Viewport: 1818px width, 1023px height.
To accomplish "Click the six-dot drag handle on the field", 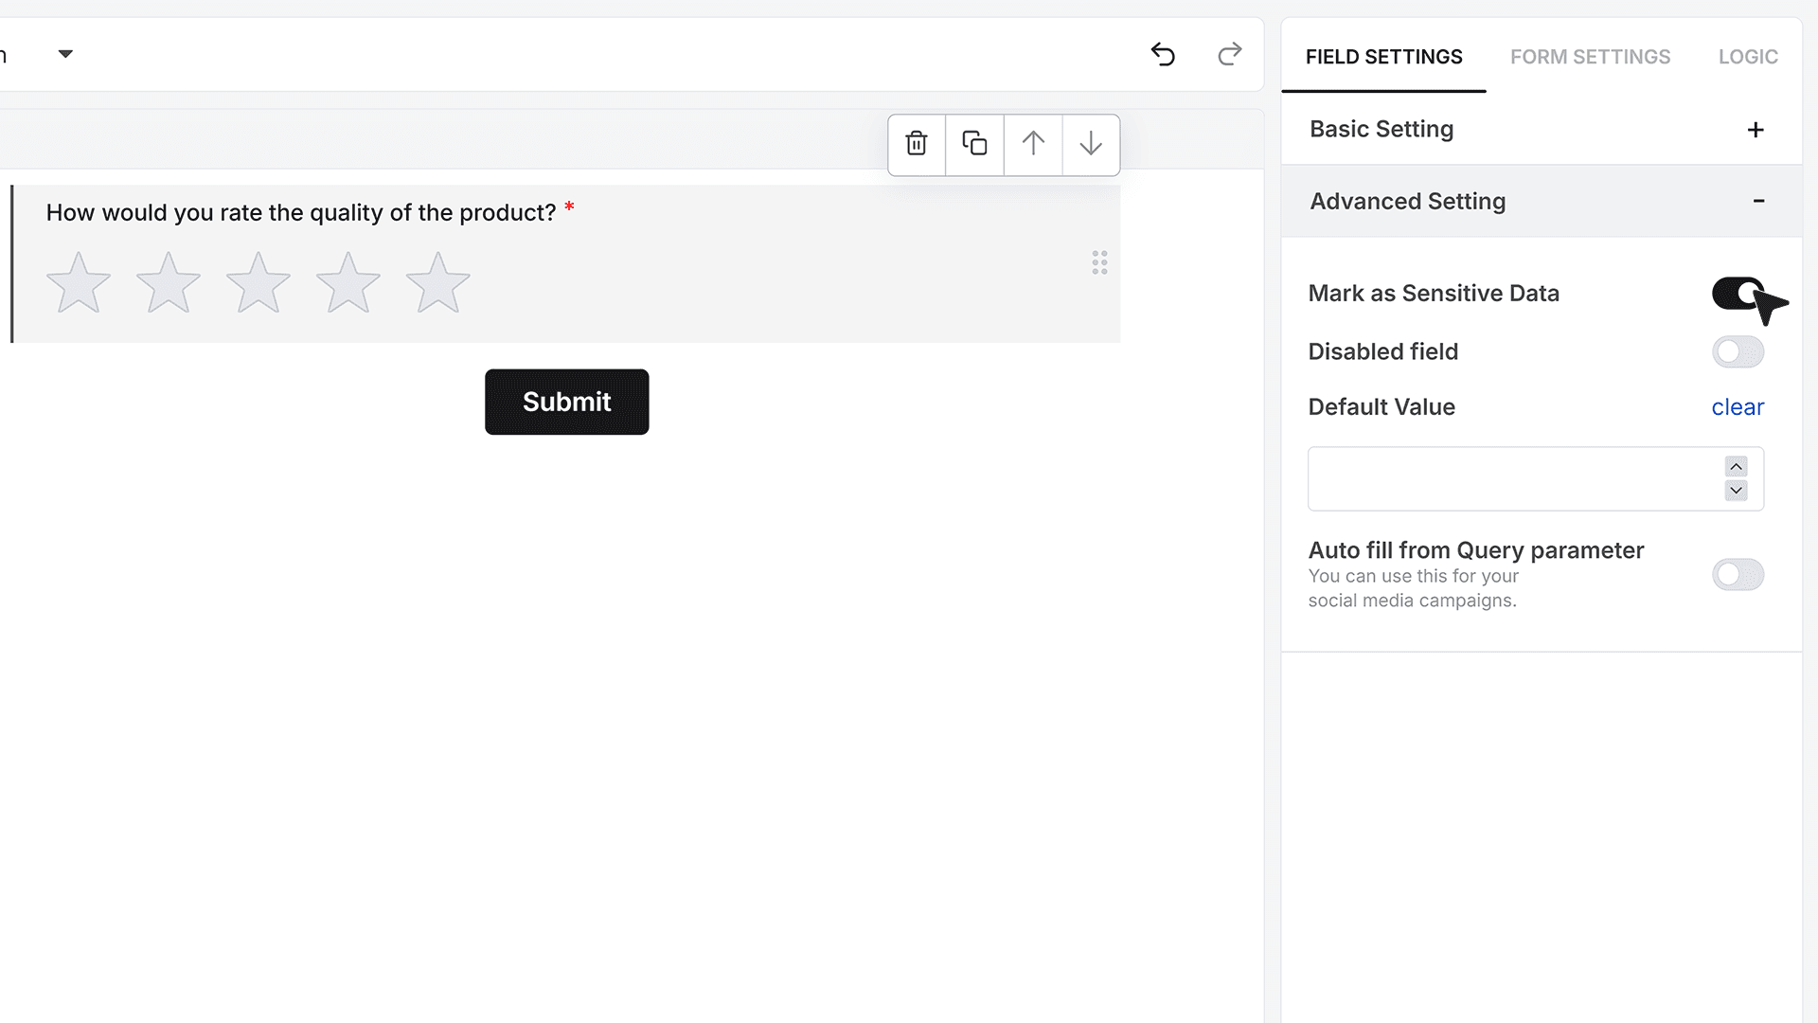I will (x=1099, y=262).
